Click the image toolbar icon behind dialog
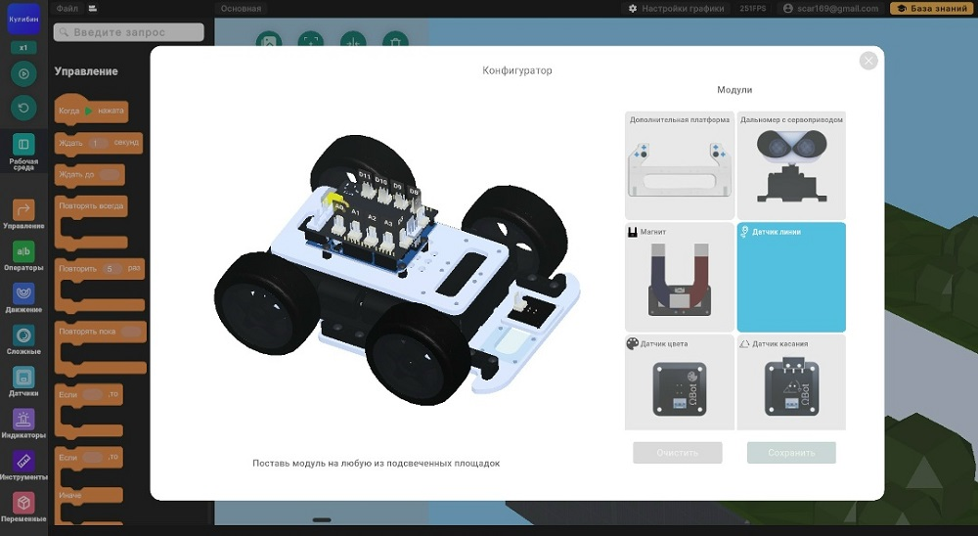Image resolution: width=978 pixels, height=536 pixels. (x=269, y=41)
